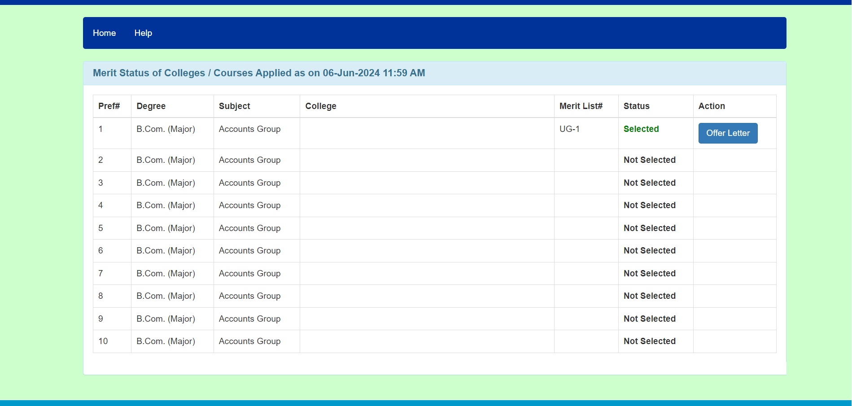The height and width of the screenshot is (406, 852).
Task: Click the Merit List# column header
Action: click(x=581, y=106)
